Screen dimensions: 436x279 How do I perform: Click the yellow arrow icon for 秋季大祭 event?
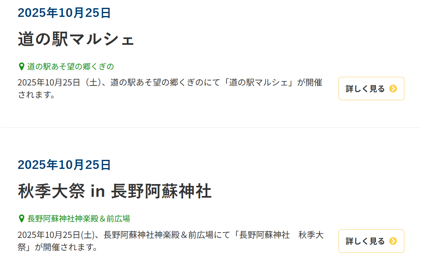393,241
